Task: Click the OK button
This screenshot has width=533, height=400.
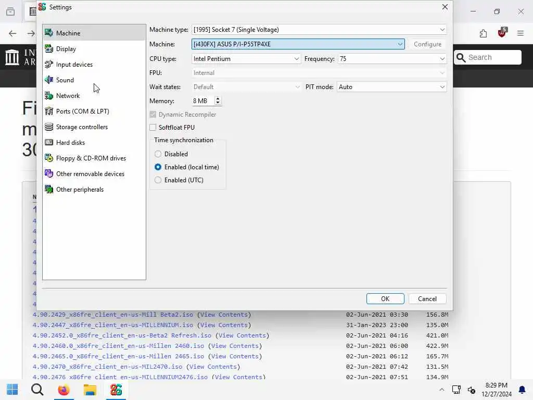Action: [x=385, y=298]
